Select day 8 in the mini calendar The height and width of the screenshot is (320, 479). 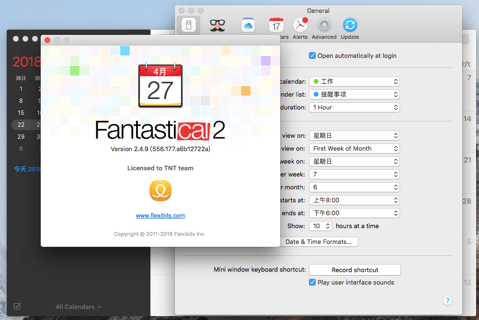coord(21,100)
